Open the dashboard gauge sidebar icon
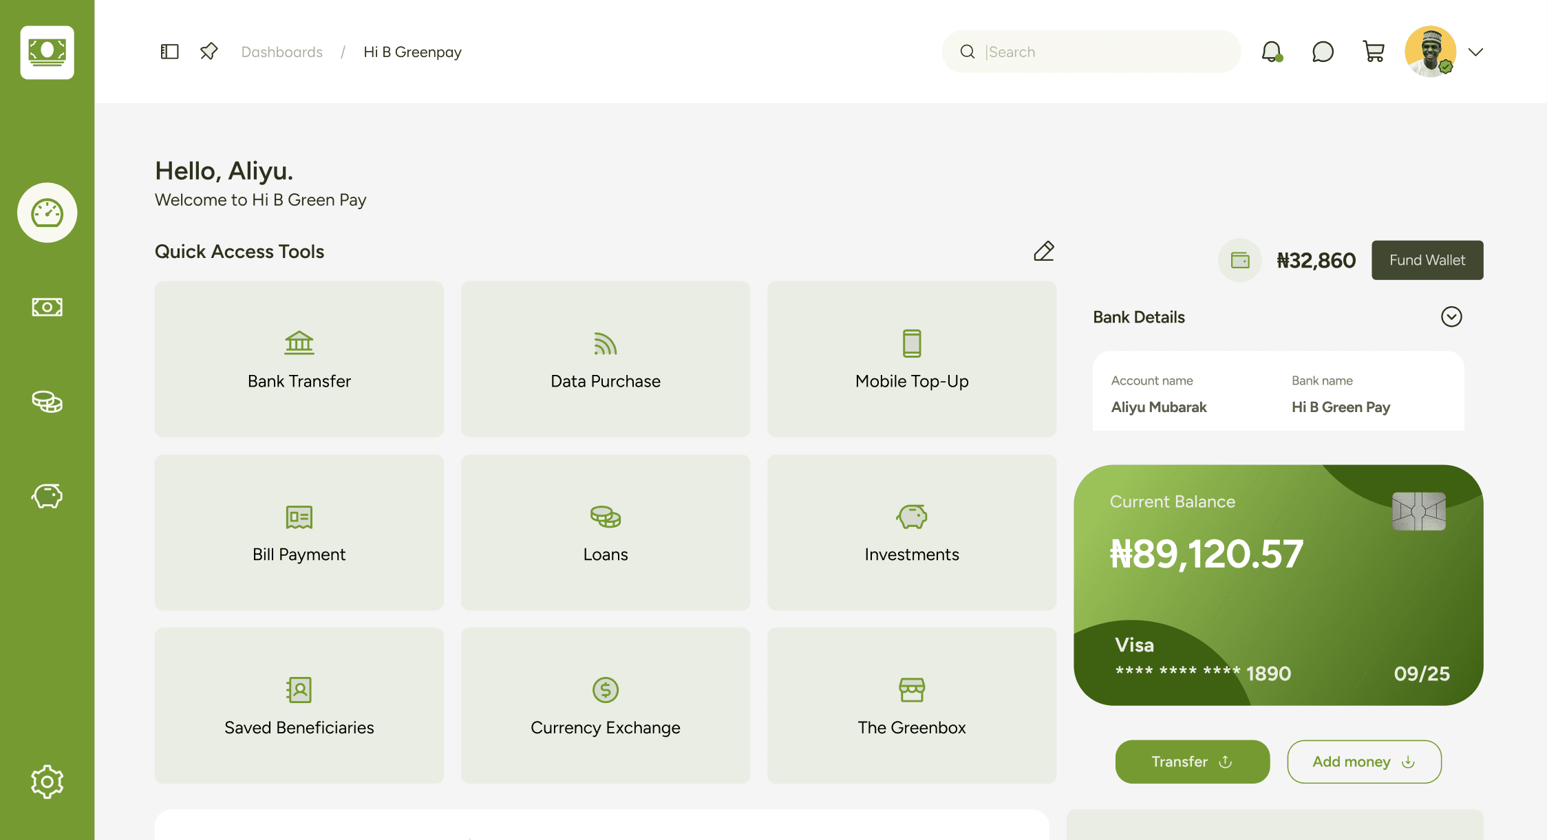Image resolution: width=1547 pixels, height=840 pixels. point(47,213)
